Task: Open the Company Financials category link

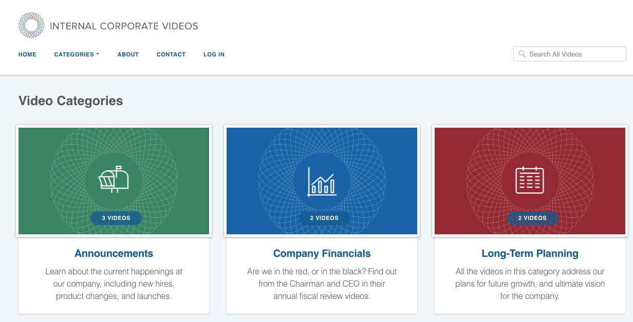Action: pos(322,253)
